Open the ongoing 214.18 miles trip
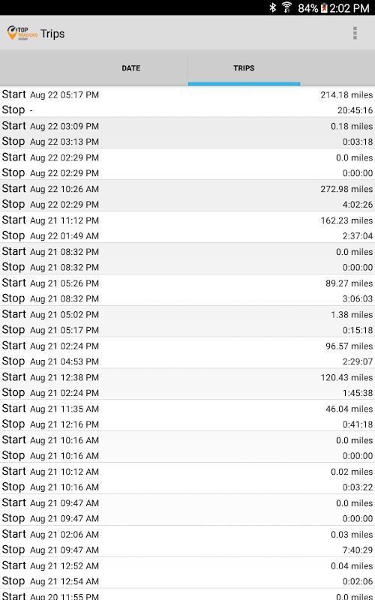 click(187, 102)
